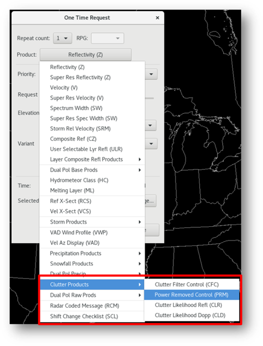Open Storm Products submenu
Viewport: 263px width, 346px height.
coord(92,222)
